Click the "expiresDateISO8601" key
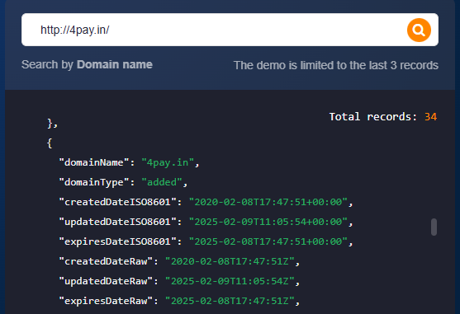 [x=117, y=241]
